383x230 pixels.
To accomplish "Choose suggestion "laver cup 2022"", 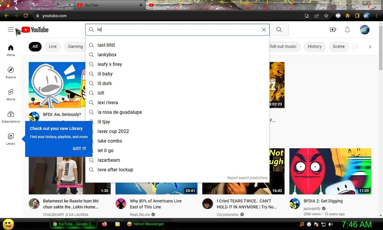I will [177, 131].
